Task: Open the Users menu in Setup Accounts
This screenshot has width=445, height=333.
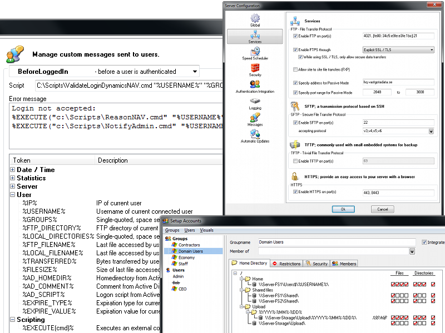Action: point(190,230)
